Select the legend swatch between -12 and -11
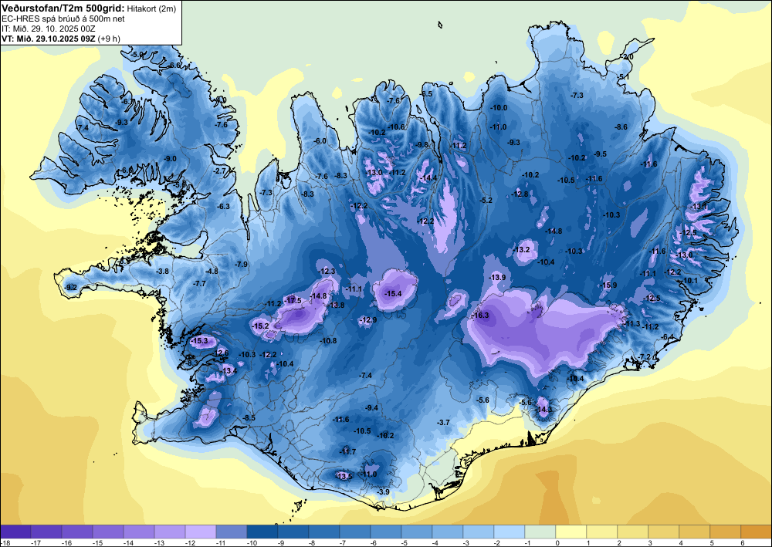Image resolution: width=772 pixels, height=547 pixels. coord(201,532)
